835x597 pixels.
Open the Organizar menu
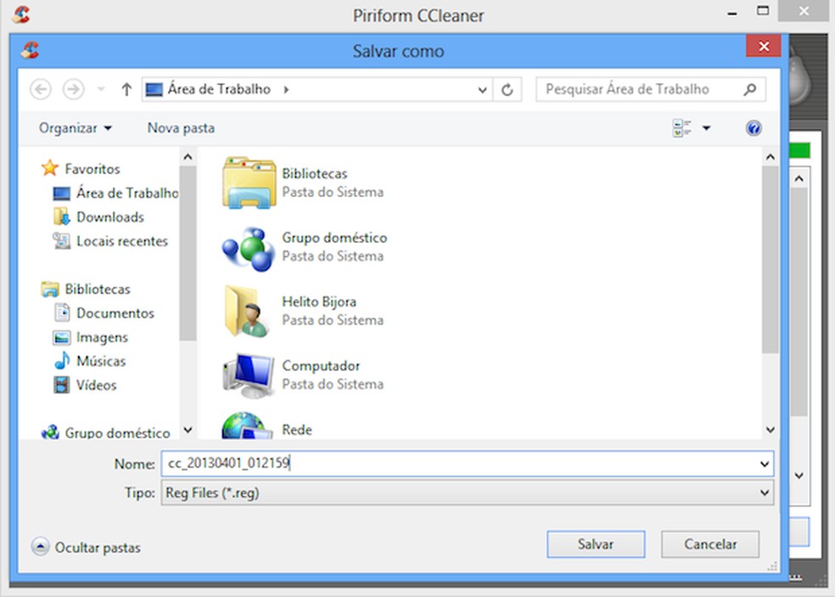(75, 128)
